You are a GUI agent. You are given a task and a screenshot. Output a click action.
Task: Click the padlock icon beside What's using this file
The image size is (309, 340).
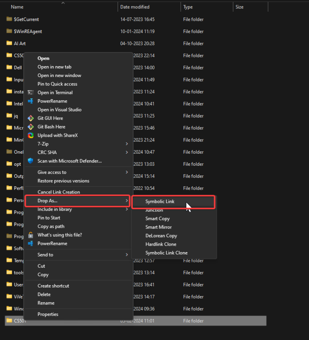click(31, 235)
